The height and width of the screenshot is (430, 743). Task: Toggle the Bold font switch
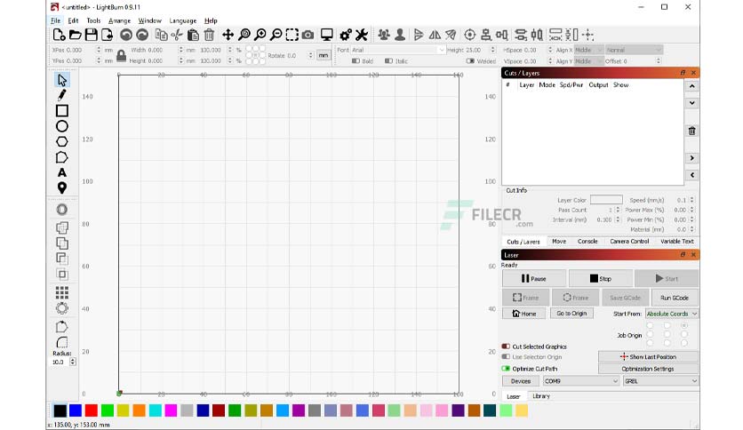pos(356,61)
